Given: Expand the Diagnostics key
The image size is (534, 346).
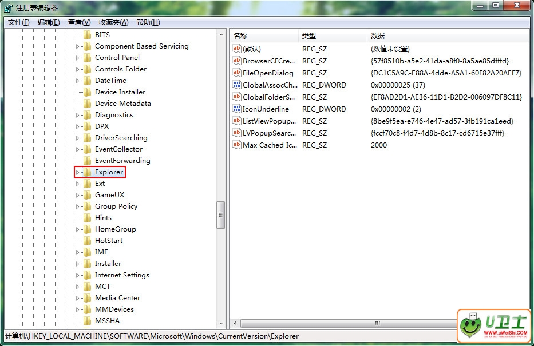Looking at the screenshot, I should click(x=78, y=116).
